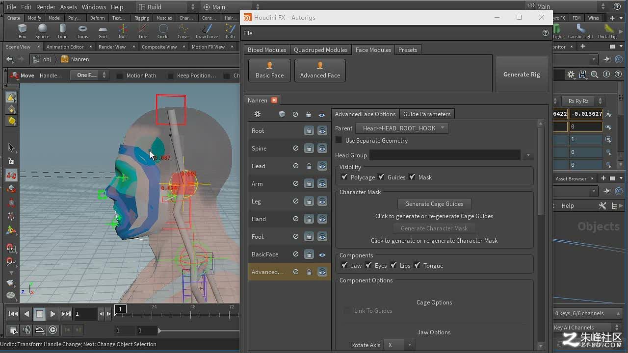Play animation forward in playbar

click(53, 314)
